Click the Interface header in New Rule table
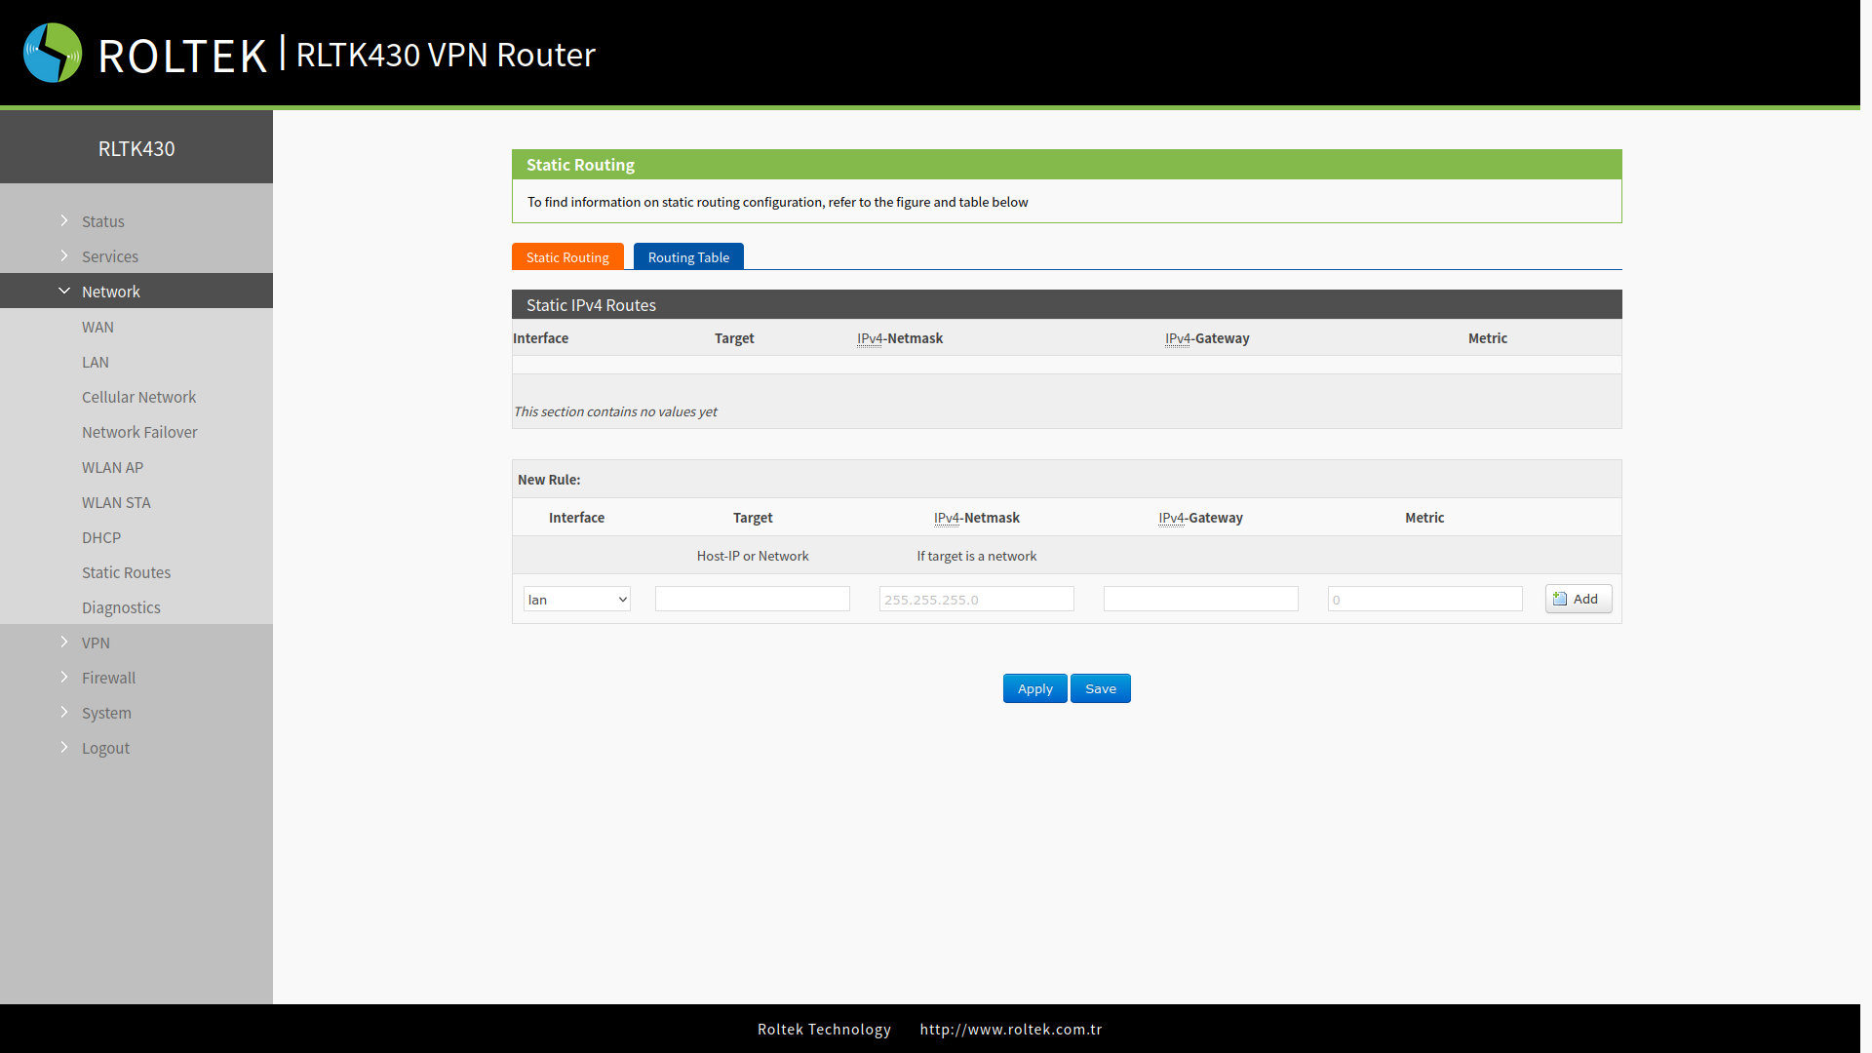This screenshot has height=1053, width=1872. (576, 518)
